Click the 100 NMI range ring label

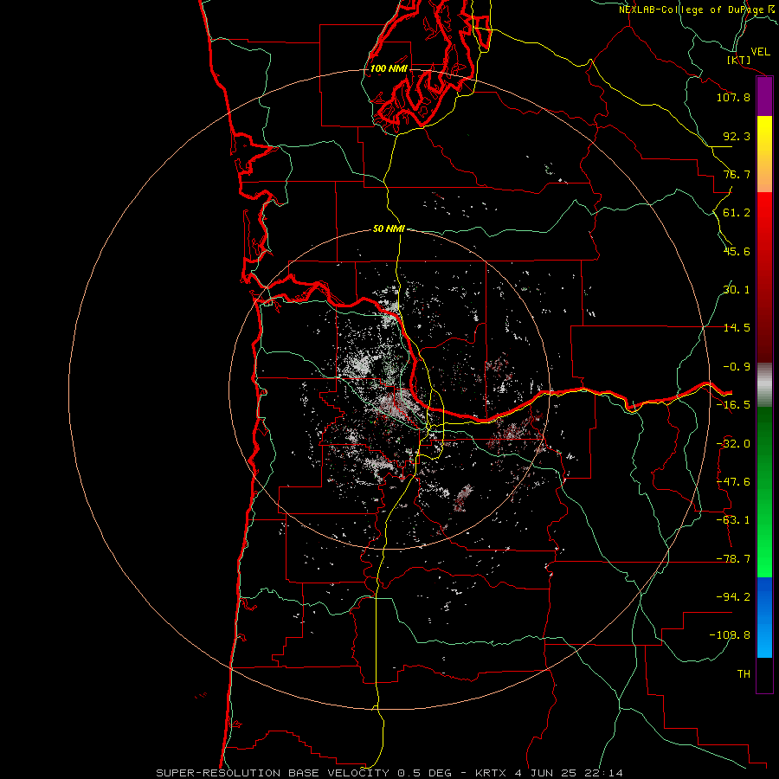389,68
